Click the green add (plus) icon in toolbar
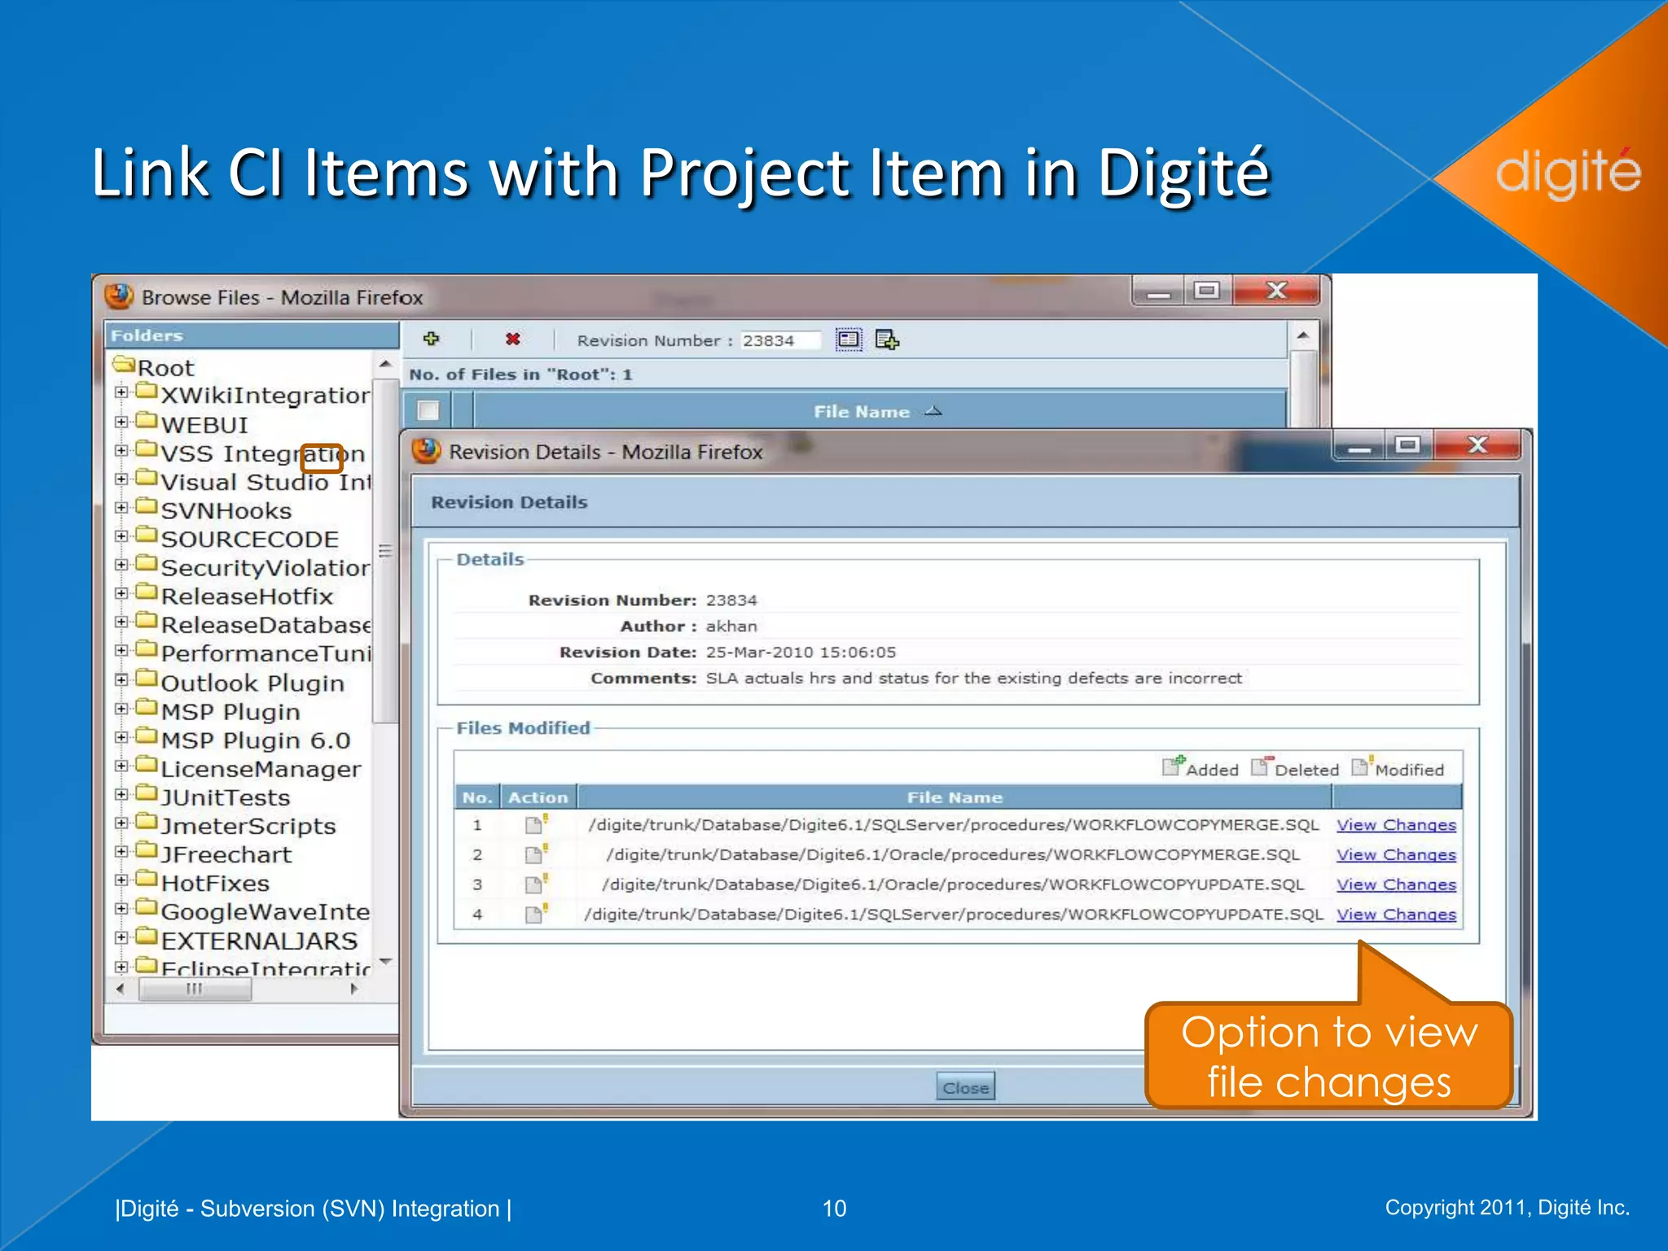 click(x=431, y=339)
